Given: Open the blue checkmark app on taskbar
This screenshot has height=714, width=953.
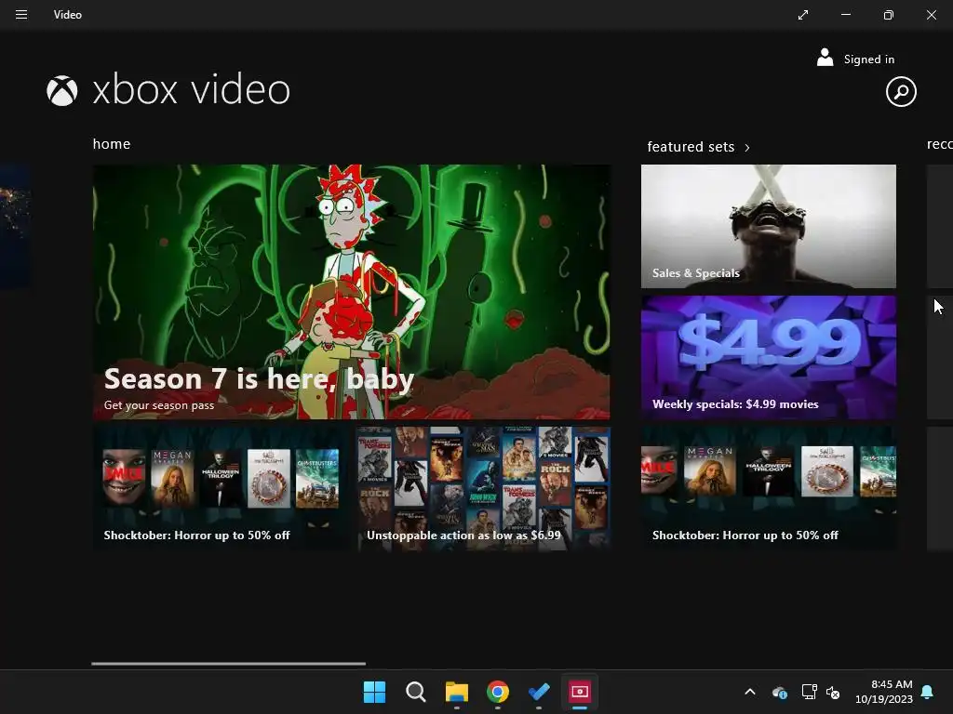Looking at the screenshot, I should [x=539, y=692].
